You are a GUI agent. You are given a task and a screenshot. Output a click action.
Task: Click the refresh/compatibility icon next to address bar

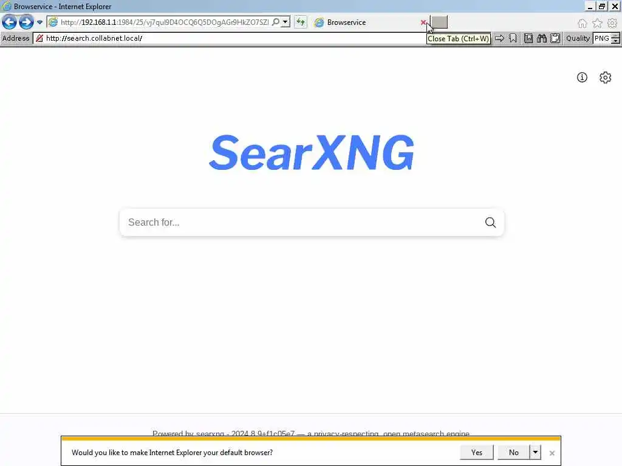(301, 22)
